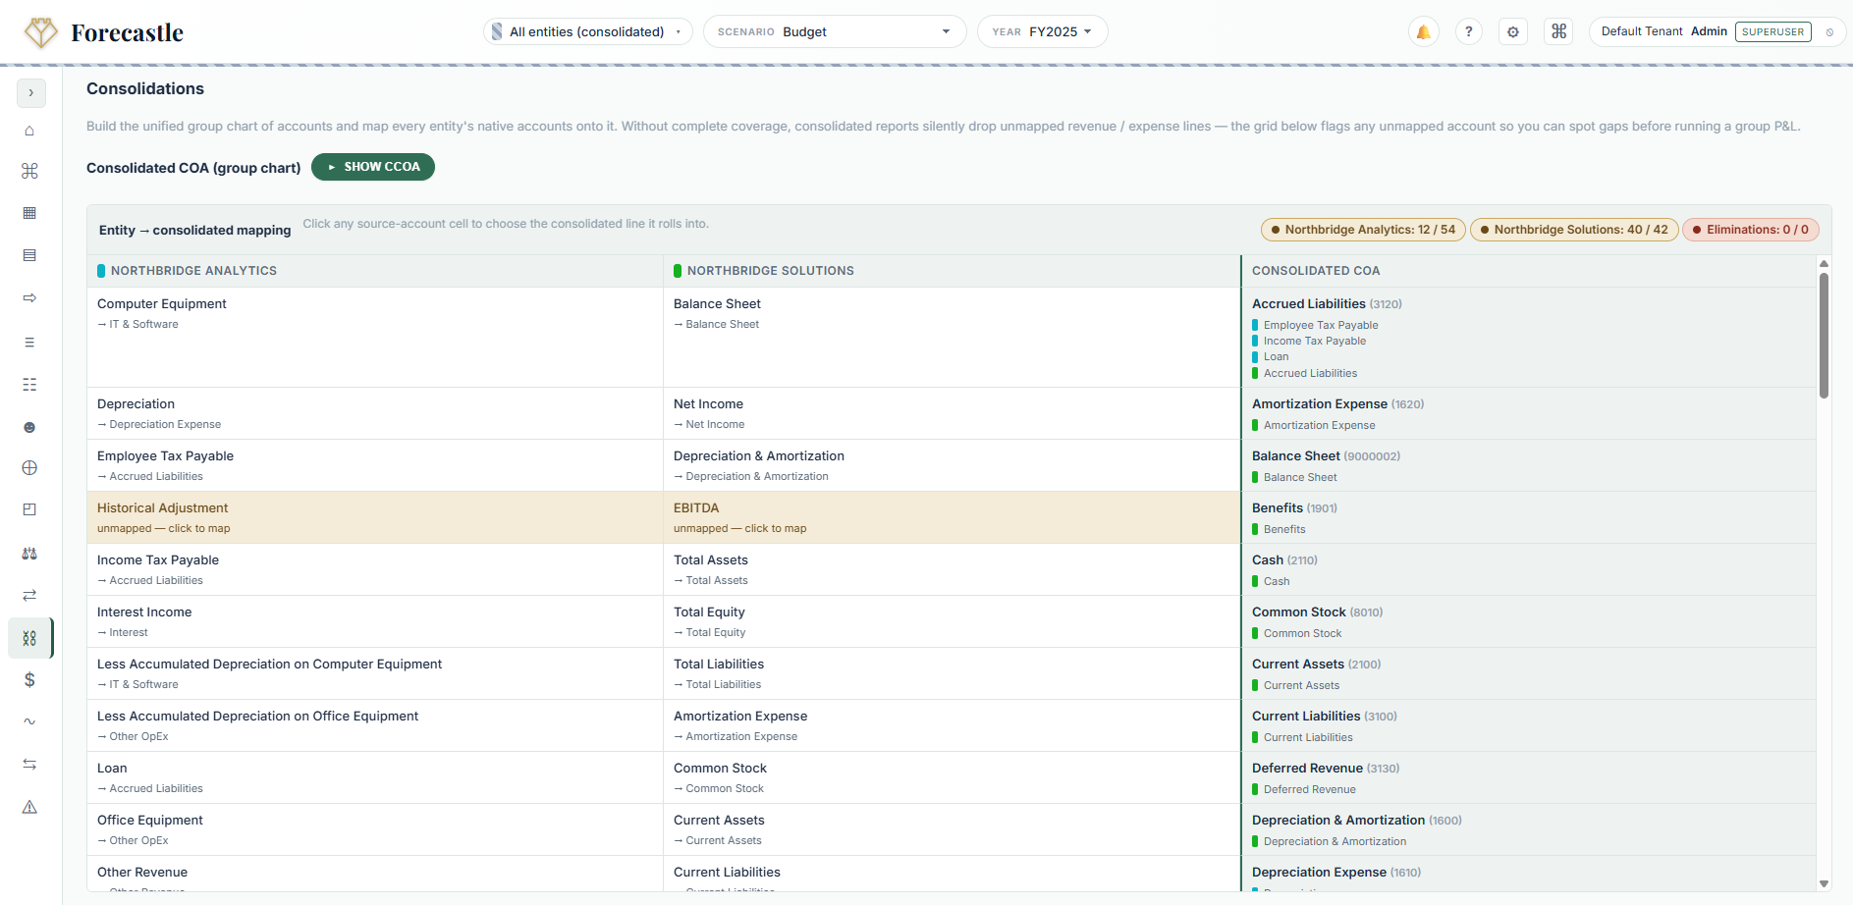Map the unmapped EBITDA account

(952, 517)
